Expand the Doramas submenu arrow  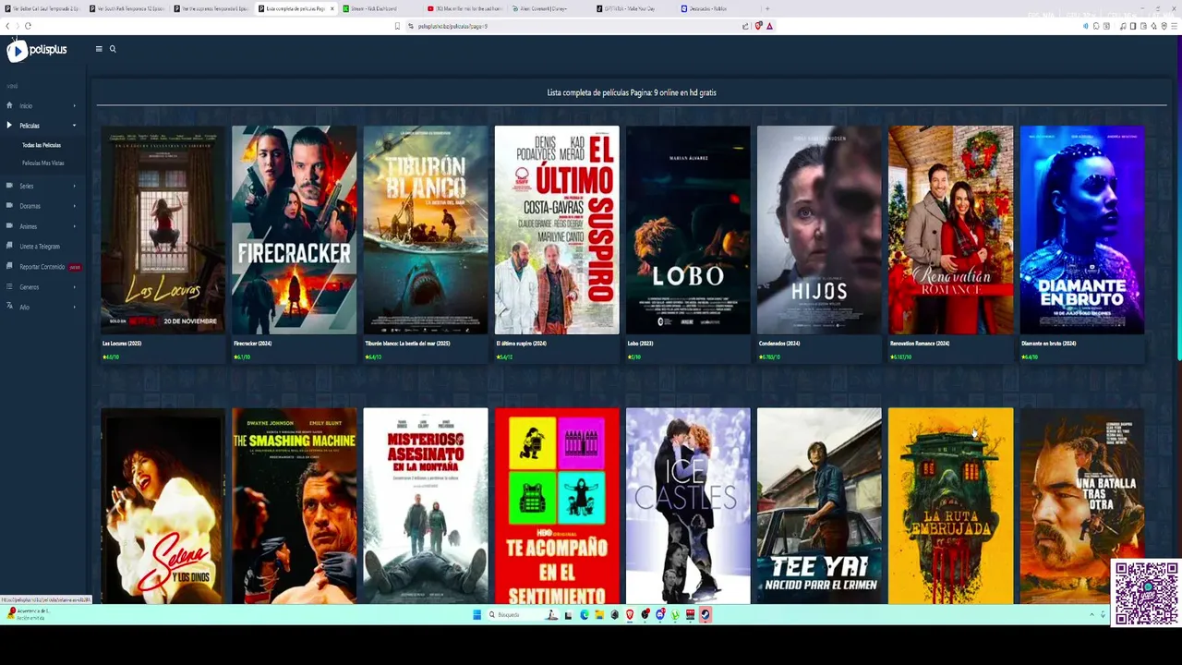pyautogui.click(x=74, y=206)
